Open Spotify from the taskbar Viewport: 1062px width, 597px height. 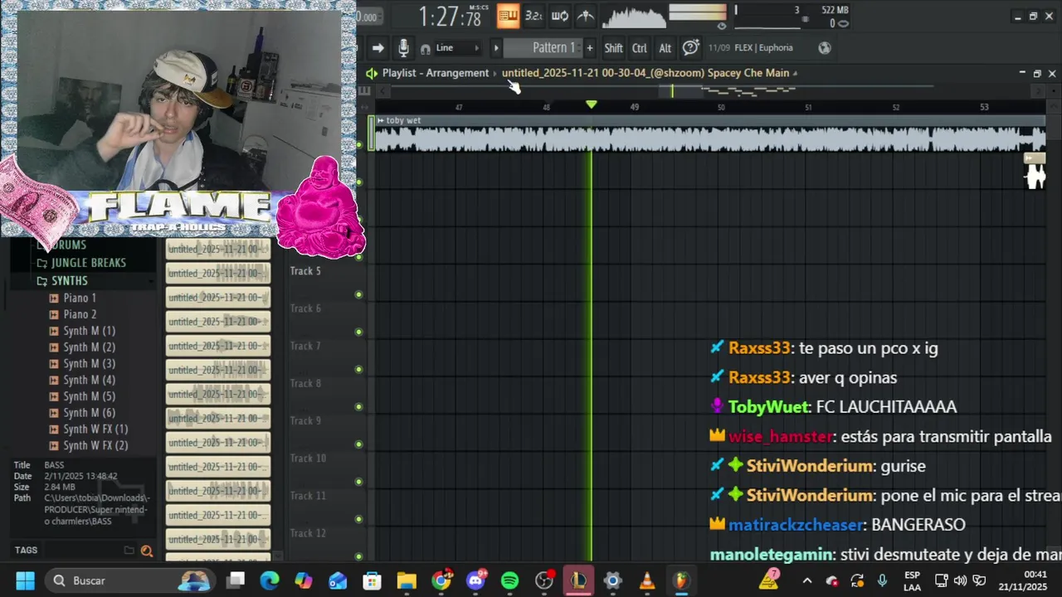coord(509,580)
